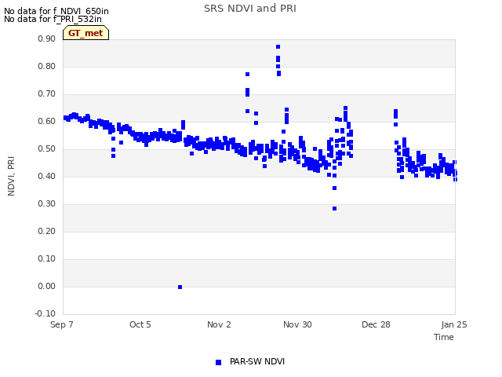Click the 0.20 y-axis tick label
This screenshot has height=377, width=502.
47,231
